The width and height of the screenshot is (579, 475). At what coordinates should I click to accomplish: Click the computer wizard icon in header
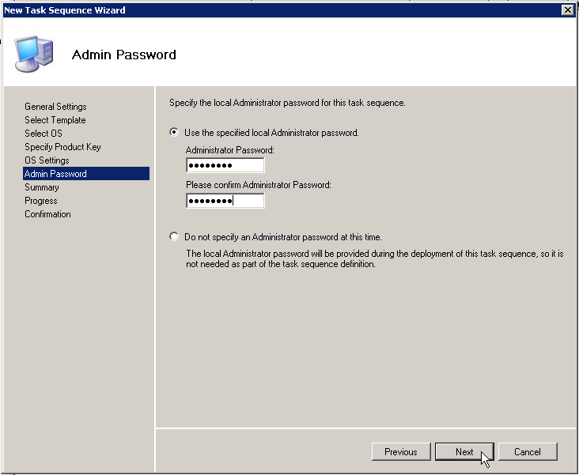point(34,53)
